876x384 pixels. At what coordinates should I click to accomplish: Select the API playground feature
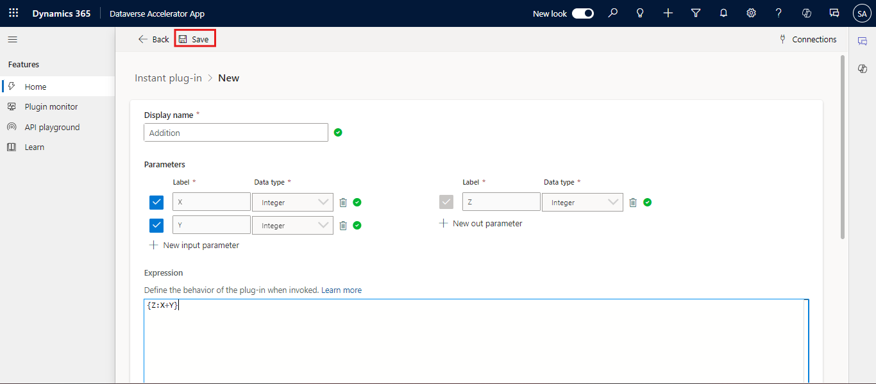coord(51,126)
